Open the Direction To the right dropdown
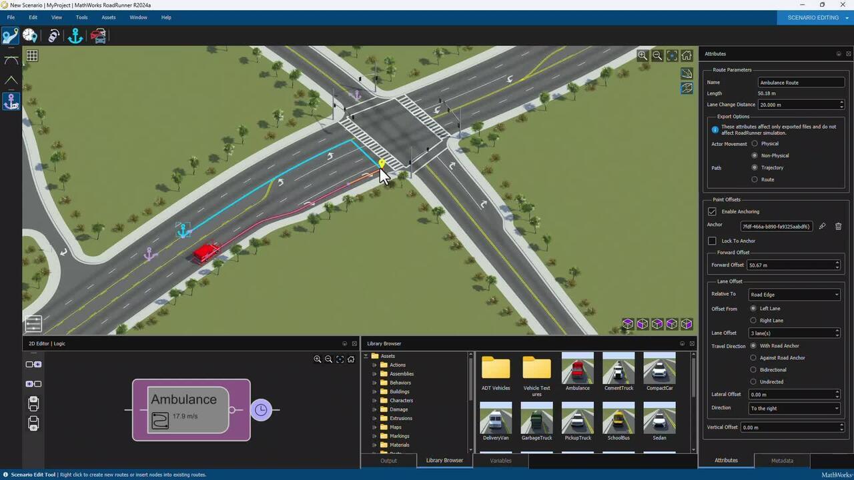 pos(794,408)
